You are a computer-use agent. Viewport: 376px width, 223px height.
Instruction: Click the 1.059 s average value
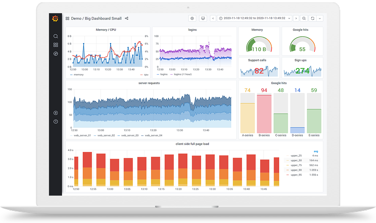[x=314, y=170]
